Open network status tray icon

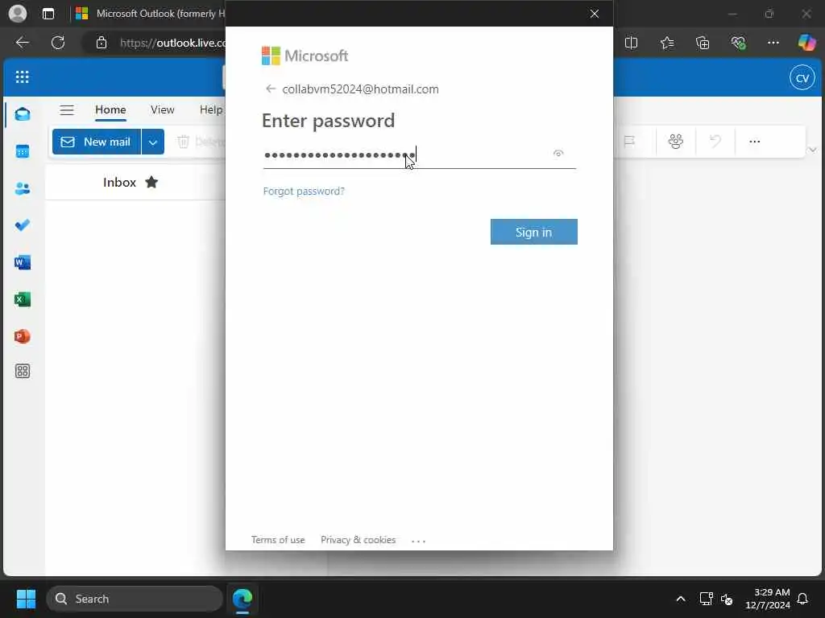(706, 599)
